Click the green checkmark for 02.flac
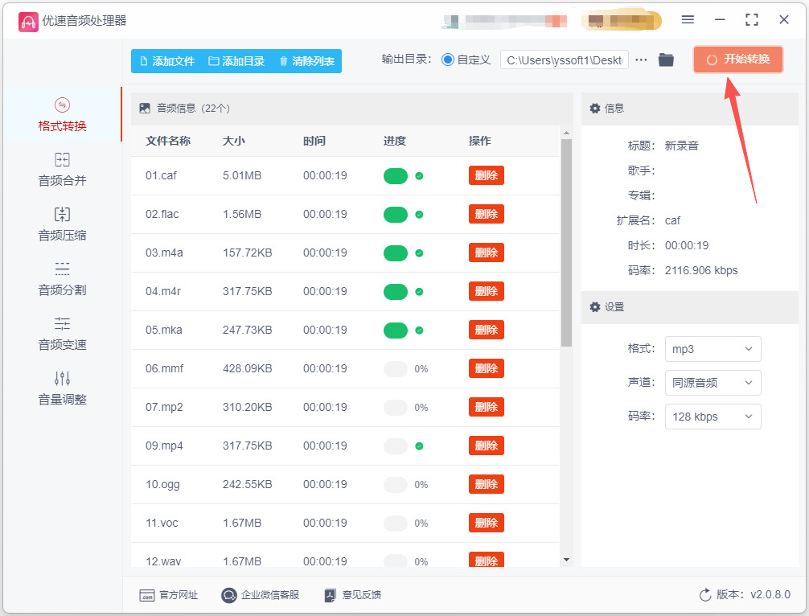 pyautogui.click(x=420, y=215)
